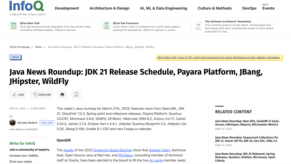Open the AI, ML & Data Engineering menu
Image resolution: width=291 pixels, height=164 pixels.
coord(164,8)
